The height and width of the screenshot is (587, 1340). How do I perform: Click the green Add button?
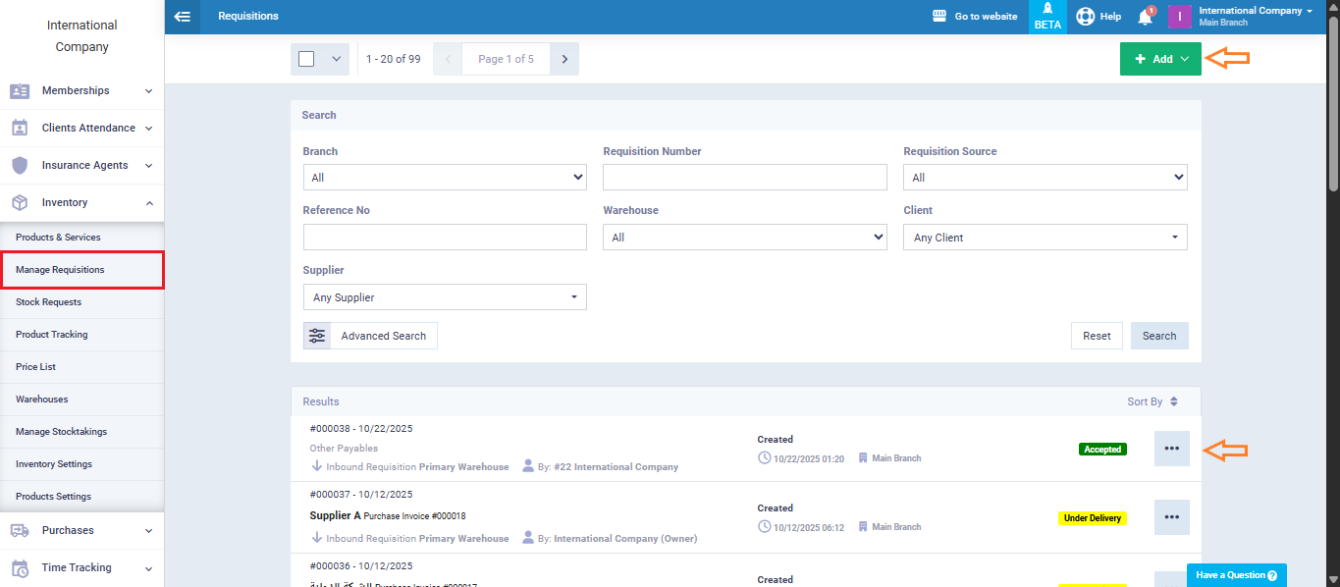coord(1160,59)
